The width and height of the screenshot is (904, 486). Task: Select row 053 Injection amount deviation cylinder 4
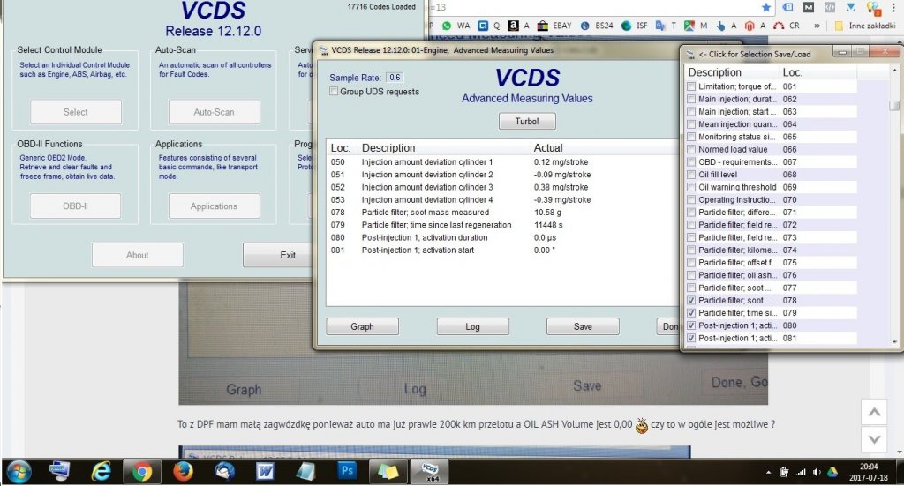[x=501, y=200]
